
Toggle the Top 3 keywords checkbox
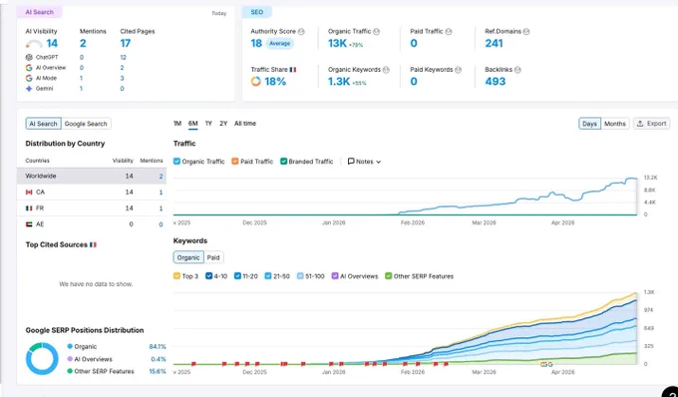pos(176,276)
